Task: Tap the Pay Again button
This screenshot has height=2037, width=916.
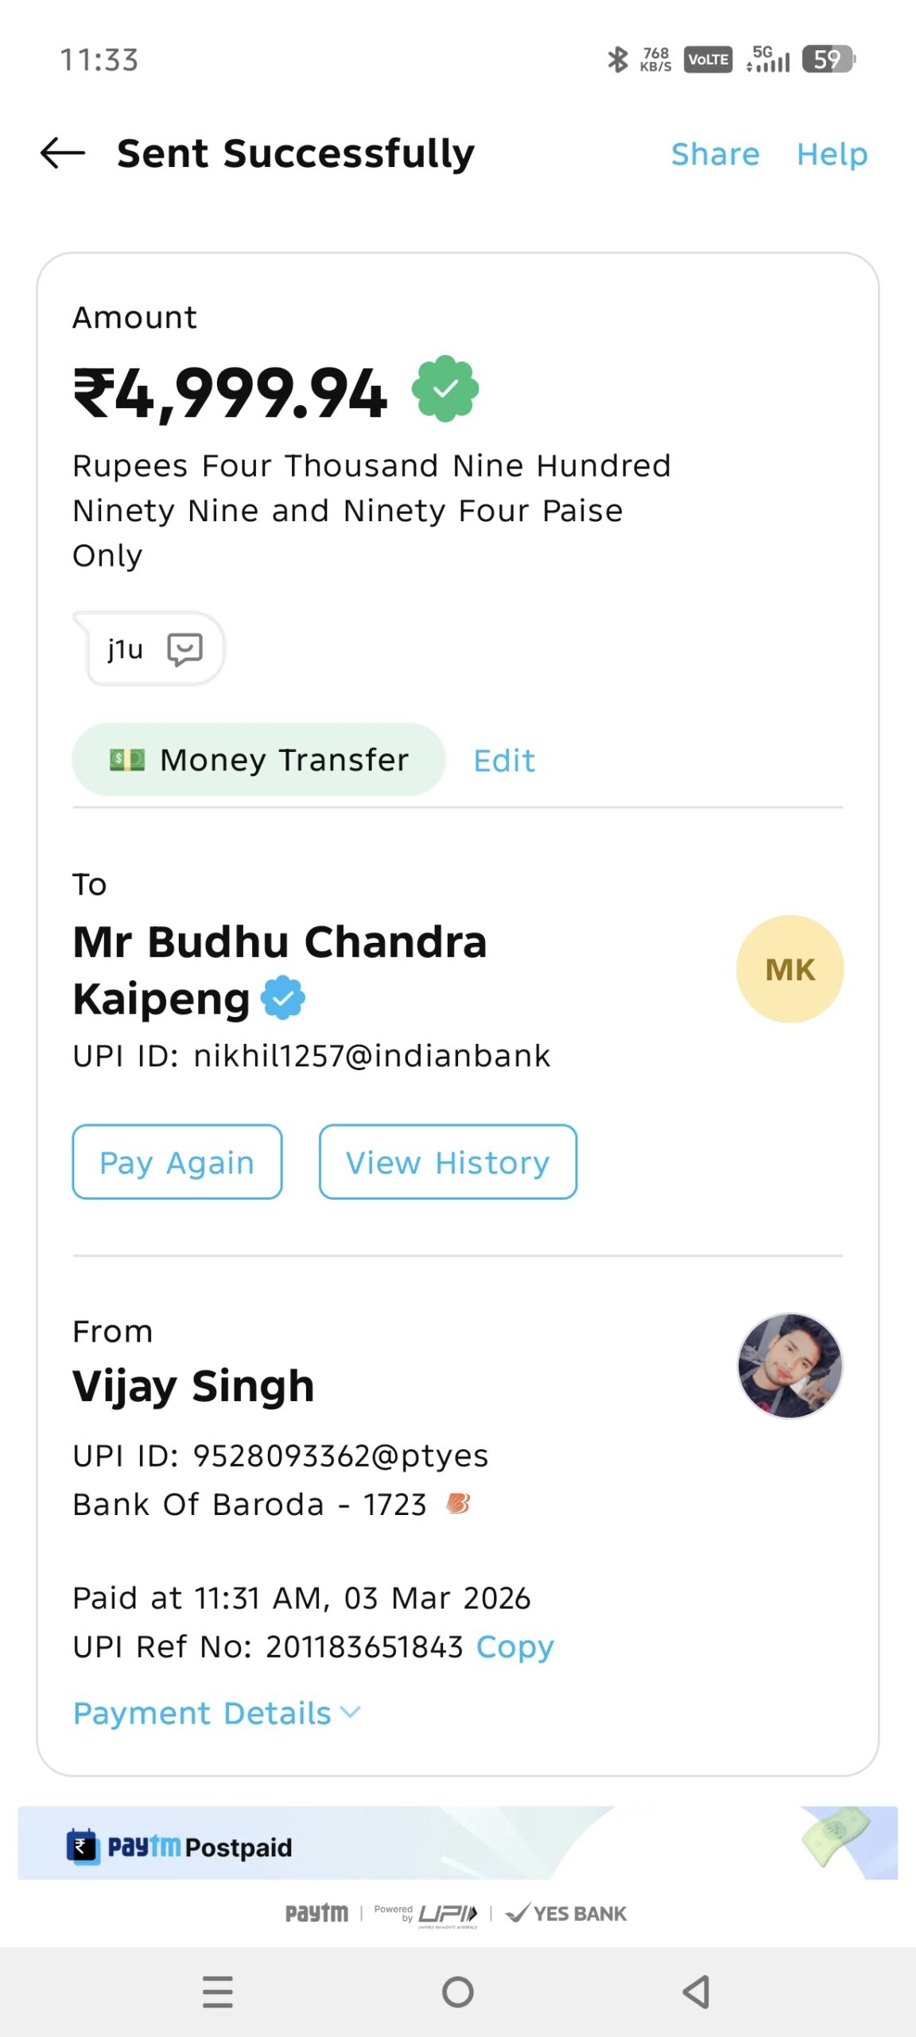Action: tap(177, 1162)
